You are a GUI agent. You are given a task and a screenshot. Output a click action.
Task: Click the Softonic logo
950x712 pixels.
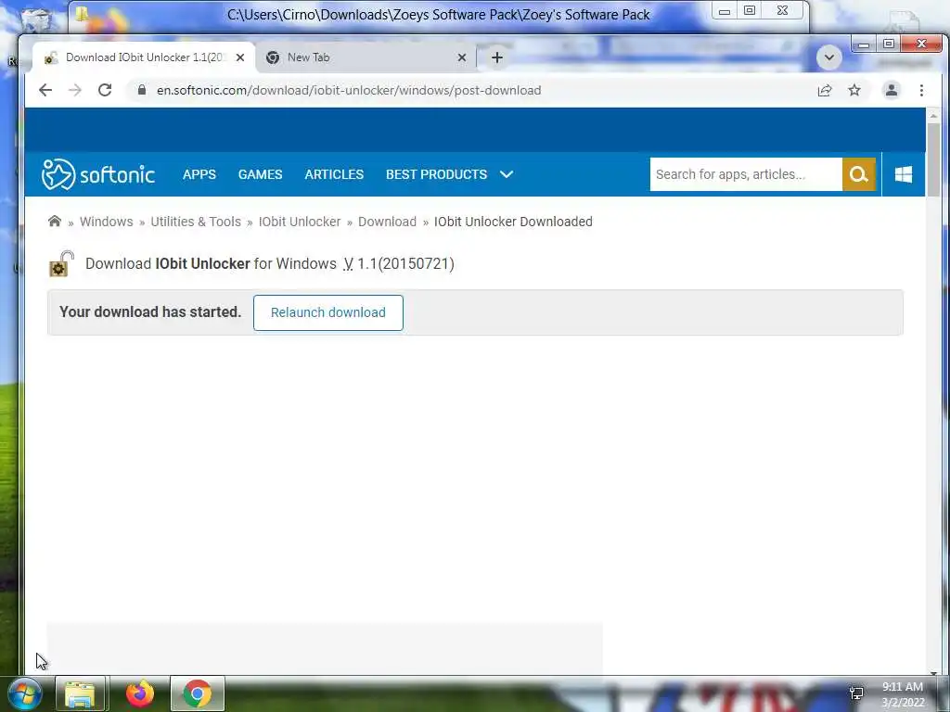coord(97,174)
